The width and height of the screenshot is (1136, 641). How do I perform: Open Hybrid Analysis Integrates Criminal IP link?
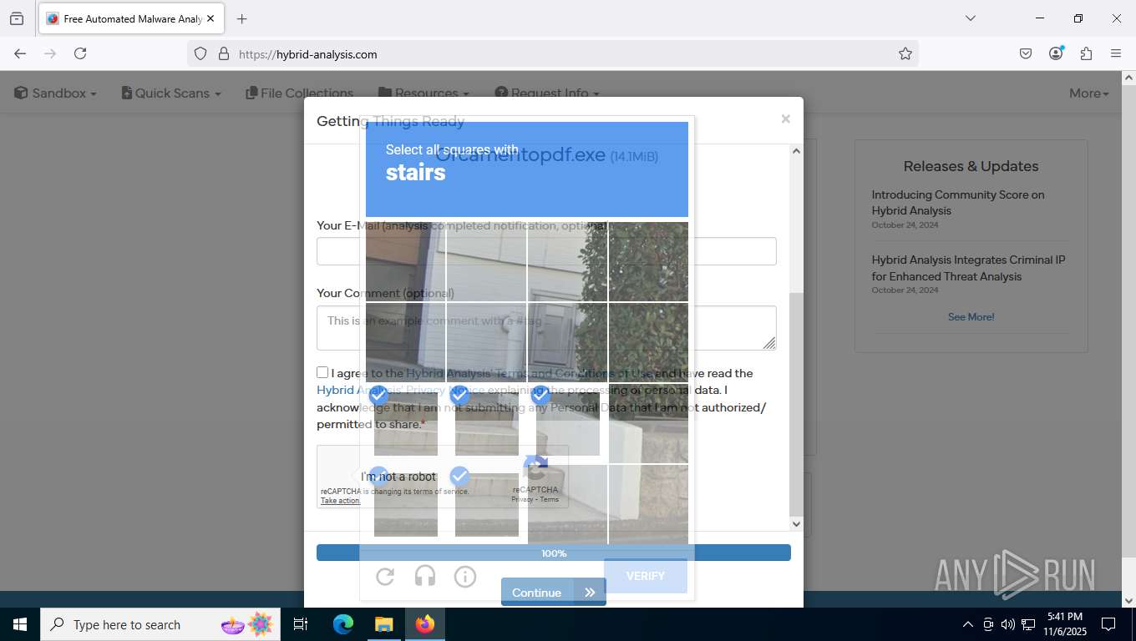969,268
